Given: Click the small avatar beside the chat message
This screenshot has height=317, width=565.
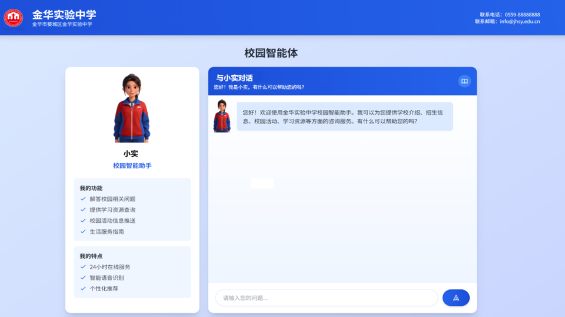Looking at the screenshot, I should click(x=222, y=116).
